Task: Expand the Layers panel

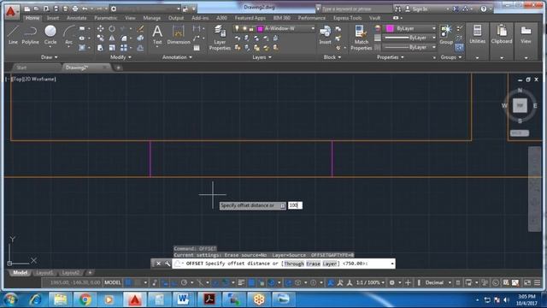Action: (262, 57)
